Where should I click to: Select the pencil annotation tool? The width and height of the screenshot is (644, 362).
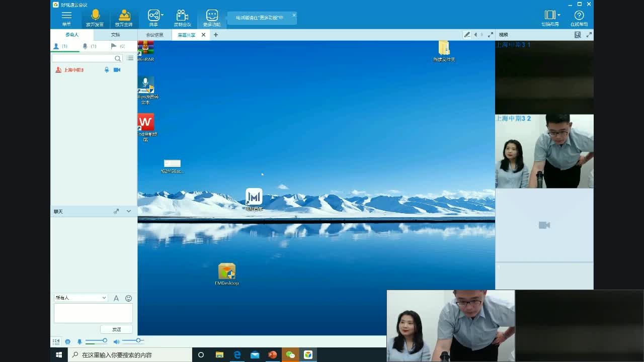pos(467,35)
